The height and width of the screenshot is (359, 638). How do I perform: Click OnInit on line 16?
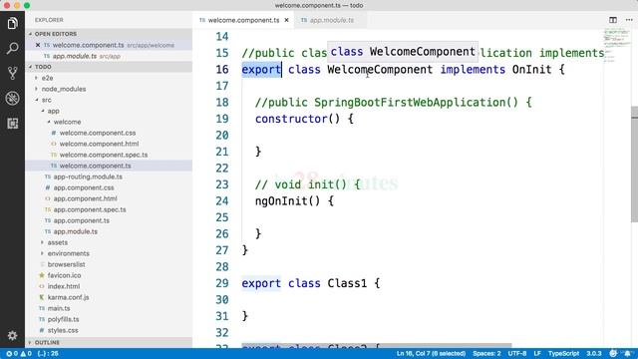coord(531,70)
